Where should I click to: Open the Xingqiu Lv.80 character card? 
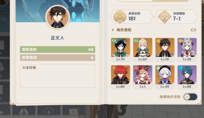187,77
